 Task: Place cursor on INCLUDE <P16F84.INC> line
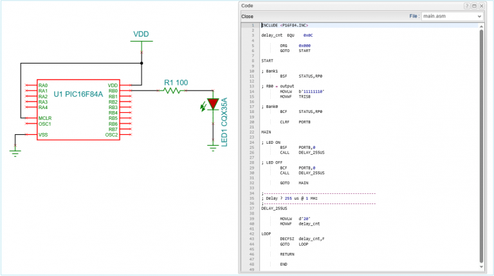pos(285,25)
